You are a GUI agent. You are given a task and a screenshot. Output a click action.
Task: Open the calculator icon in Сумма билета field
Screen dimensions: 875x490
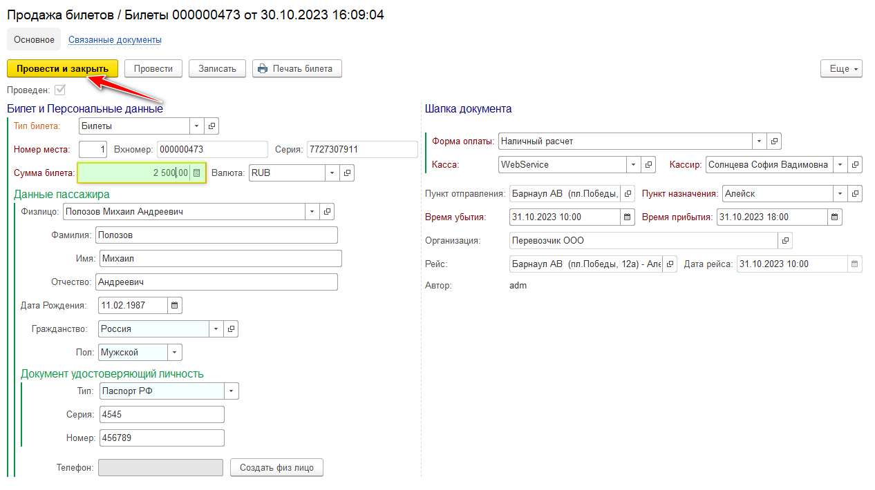pyautogui.click(x=197, y=173)
